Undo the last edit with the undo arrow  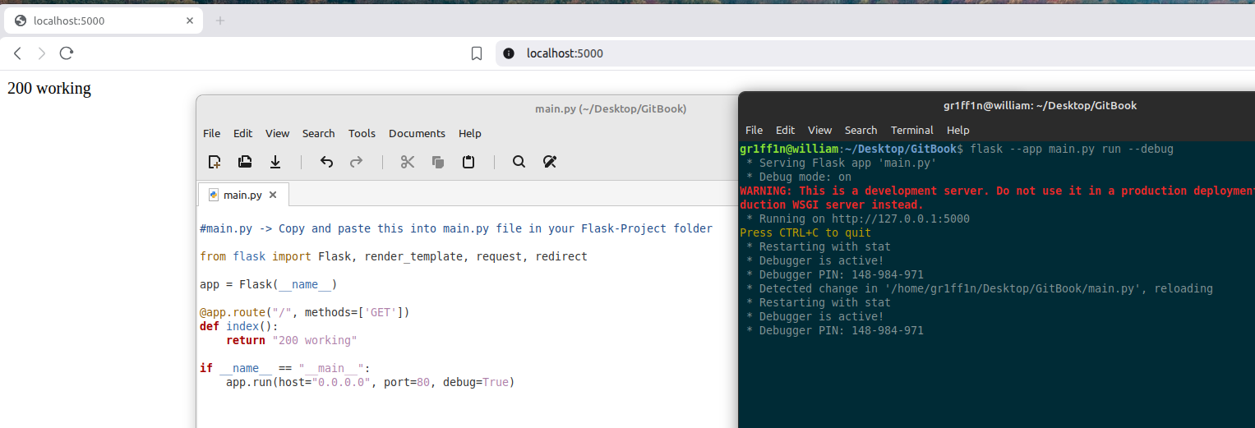click(326, 162)
